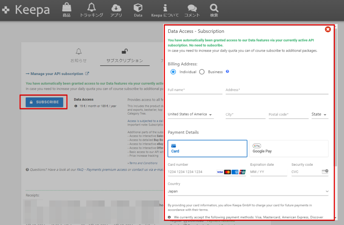Open the 商品 shopping bag icon
This screenshot has width=344, height=225.
67,8
